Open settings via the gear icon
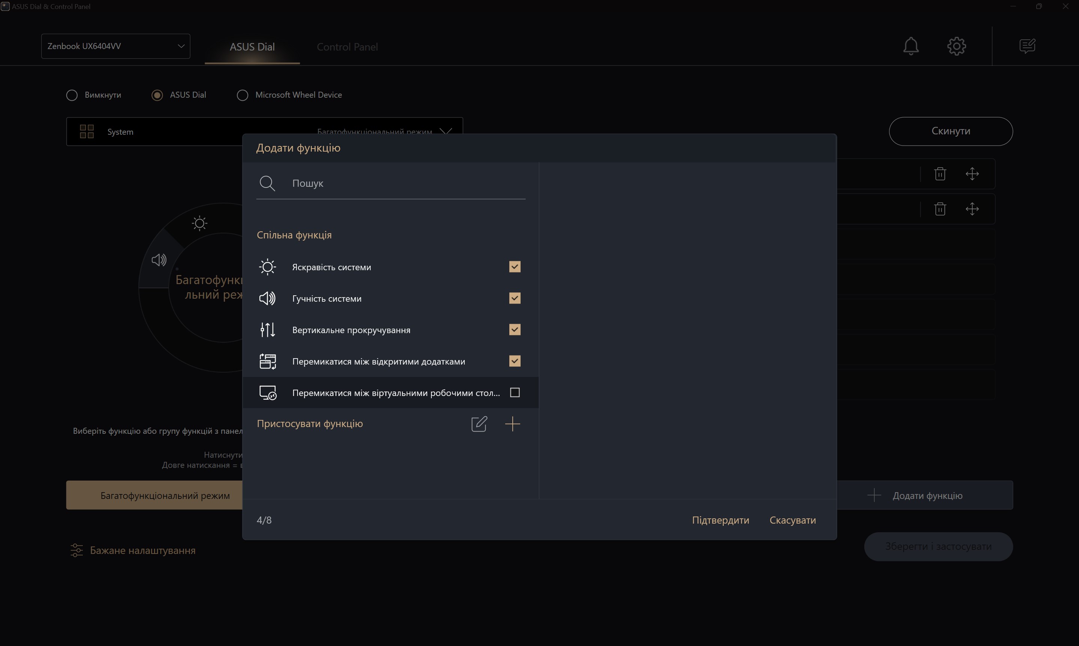The image size is (1079, 646). click(x=956, y=46)
